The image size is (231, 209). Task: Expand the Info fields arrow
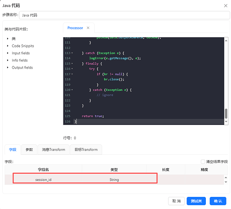[x=8, y=60]
